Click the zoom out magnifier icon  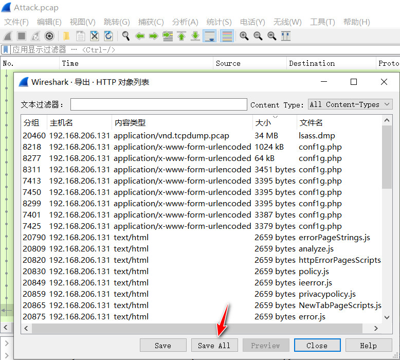point(258,36)
